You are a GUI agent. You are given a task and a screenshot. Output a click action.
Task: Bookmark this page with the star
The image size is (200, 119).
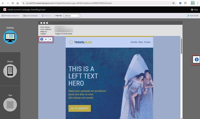pyautogui.click(x=173, y=3)
